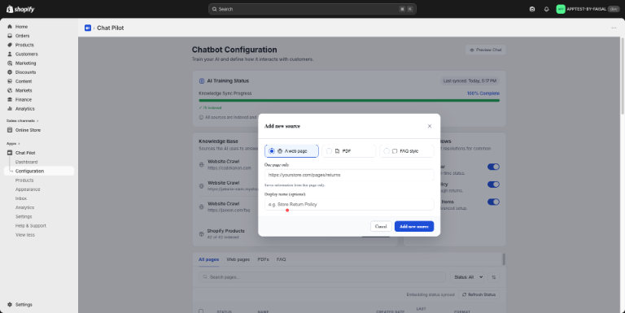Image resolution: width=625 pixels, height=313 pixels.
Task: Click the Add new source button
Action: click(414, 226)
